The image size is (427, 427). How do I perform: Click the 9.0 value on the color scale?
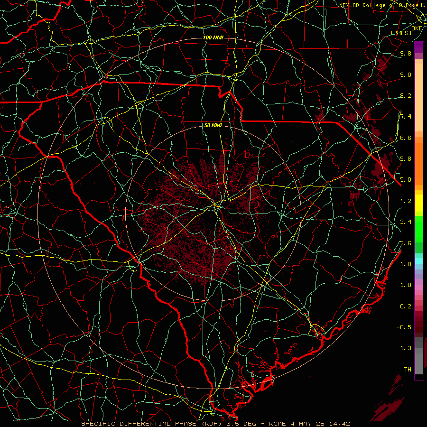[406, 74]
